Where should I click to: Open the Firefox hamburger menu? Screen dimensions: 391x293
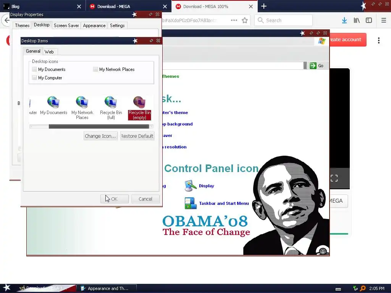[383, 21]
